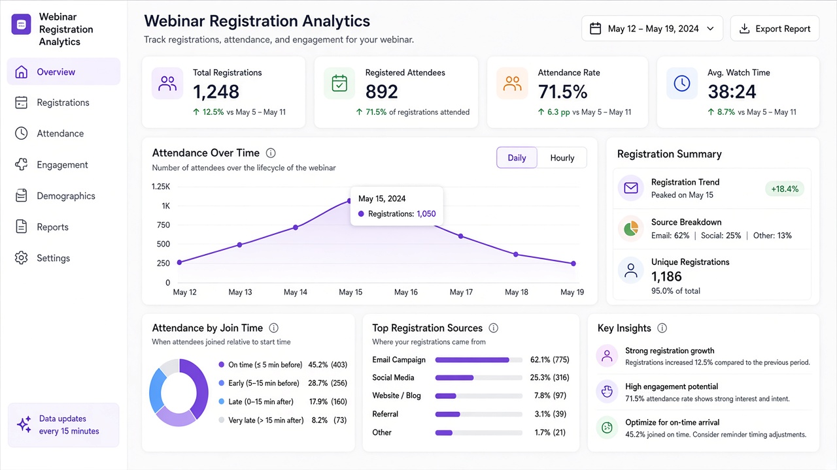The height and width of the screenshot is (470, 837).
Task: Switch the chart to Daily view
Action: 517,158
